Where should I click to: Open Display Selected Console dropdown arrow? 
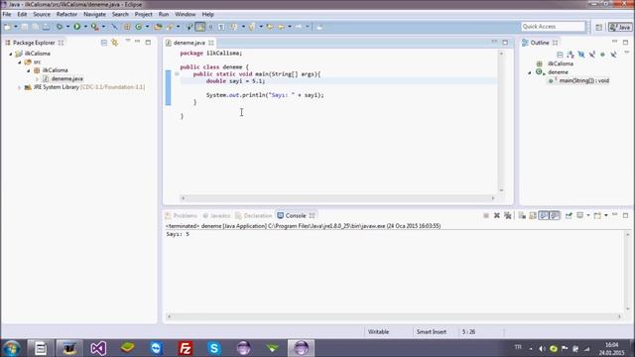(588, 216)
